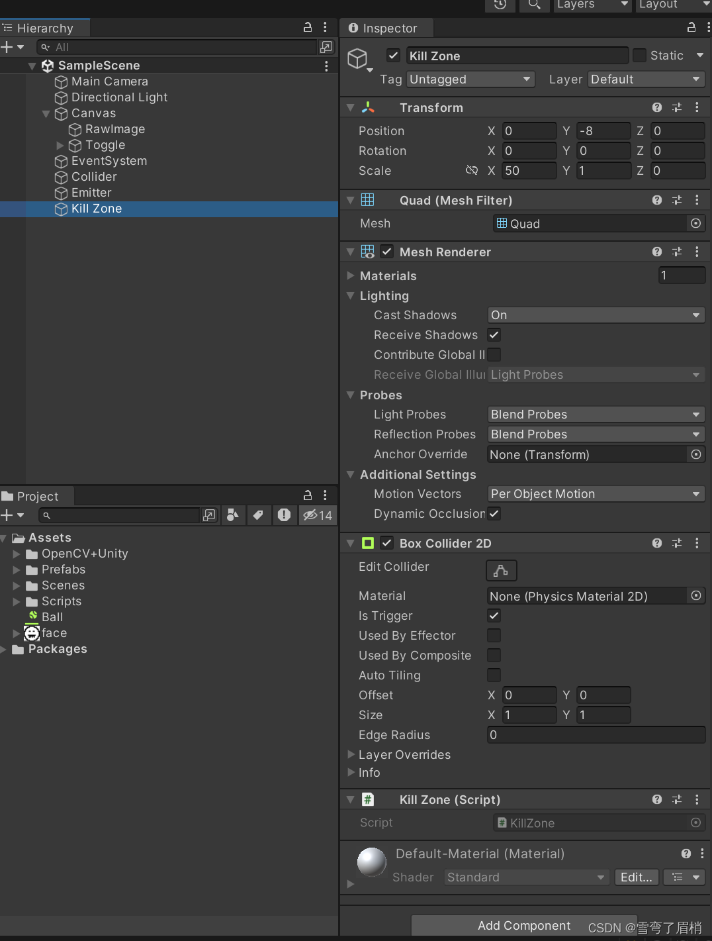Click the Add Component button
Viewport: 712px width, 941px height.
(x=524, y=925)
